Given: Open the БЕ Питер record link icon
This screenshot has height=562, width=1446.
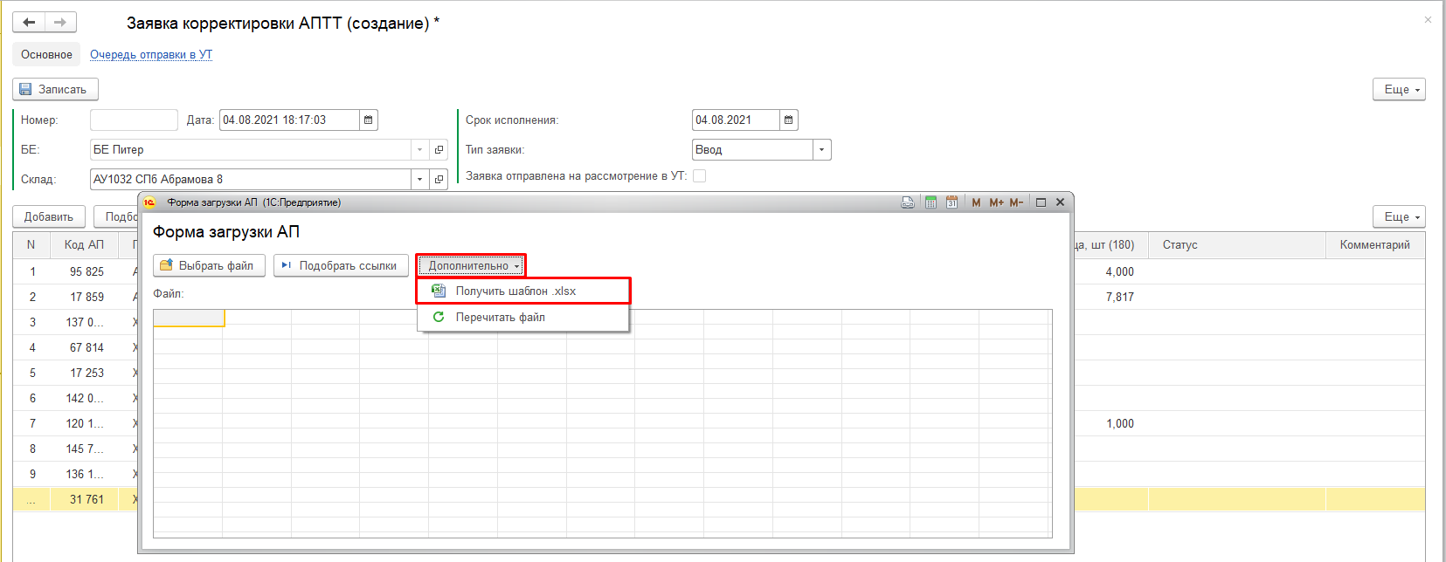Looking at the screenshot, I should [x=439, y=150].
